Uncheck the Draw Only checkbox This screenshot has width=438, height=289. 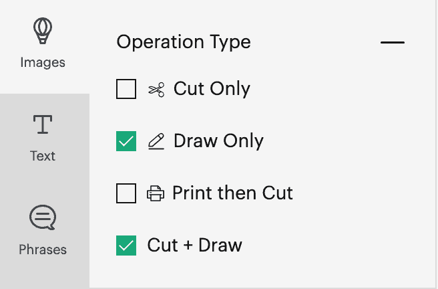click(126, 141)
